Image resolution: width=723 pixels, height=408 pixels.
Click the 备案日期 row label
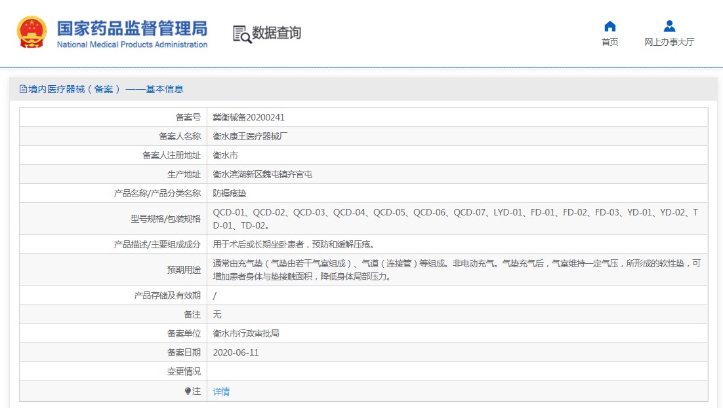point(184,352)
